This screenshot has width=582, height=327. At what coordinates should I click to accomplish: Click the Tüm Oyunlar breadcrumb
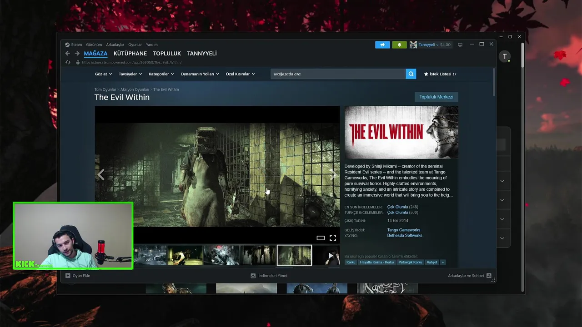(105, 89)
